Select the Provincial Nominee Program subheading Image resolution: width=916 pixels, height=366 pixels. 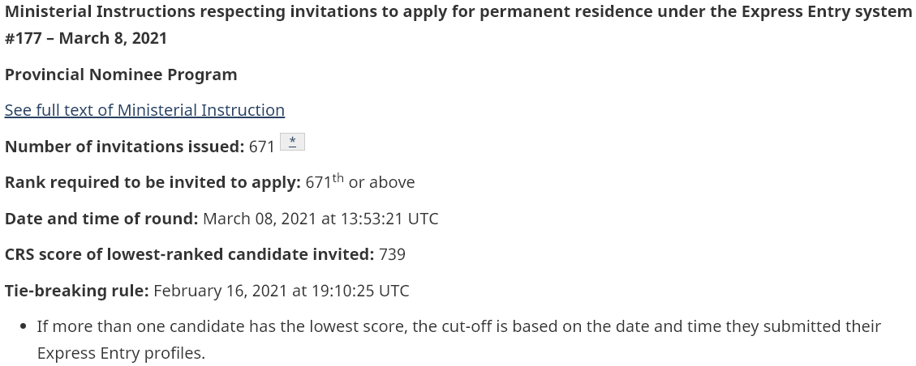(x=121, y=74)
